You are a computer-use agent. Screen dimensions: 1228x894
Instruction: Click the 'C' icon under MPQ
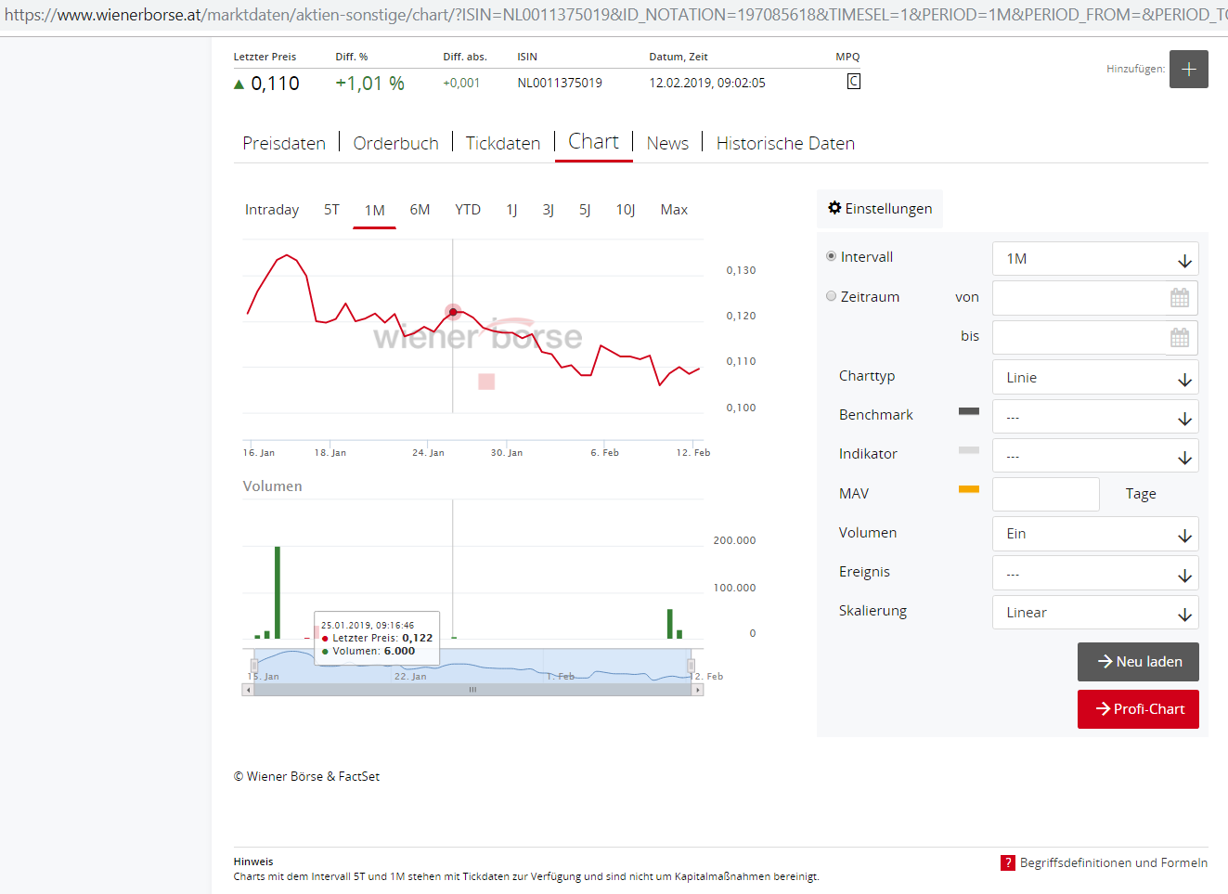click(852, 82)
